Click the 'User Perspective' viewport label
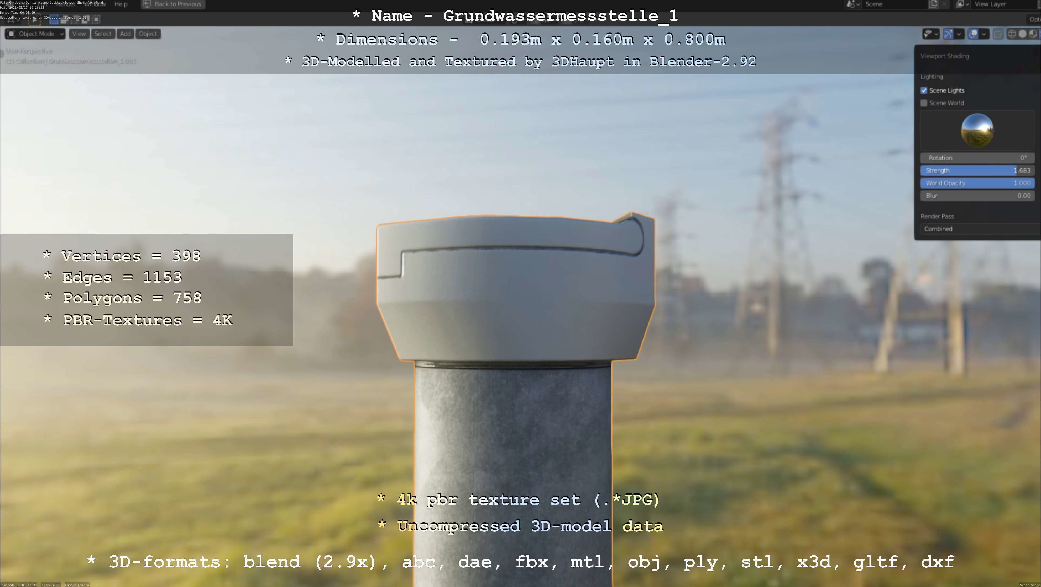The width and height of the screenshot is (1041, 587). [x=29, y=51]
